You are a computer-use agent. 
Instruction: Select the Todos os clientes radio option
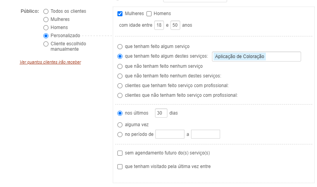click(x=46, y=12)
